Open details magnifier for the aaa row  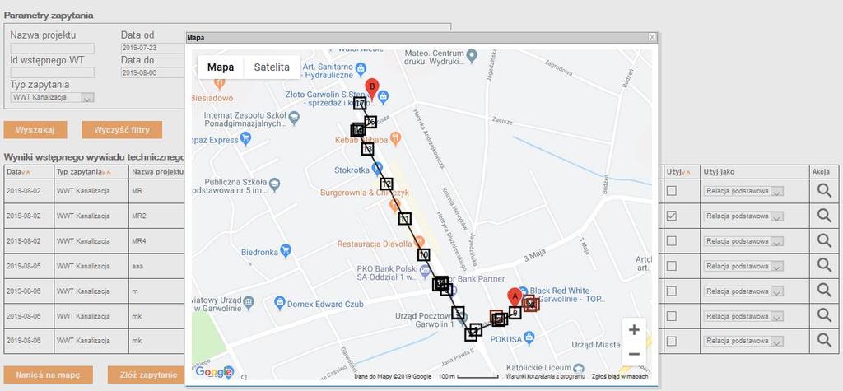coord(824,265)
